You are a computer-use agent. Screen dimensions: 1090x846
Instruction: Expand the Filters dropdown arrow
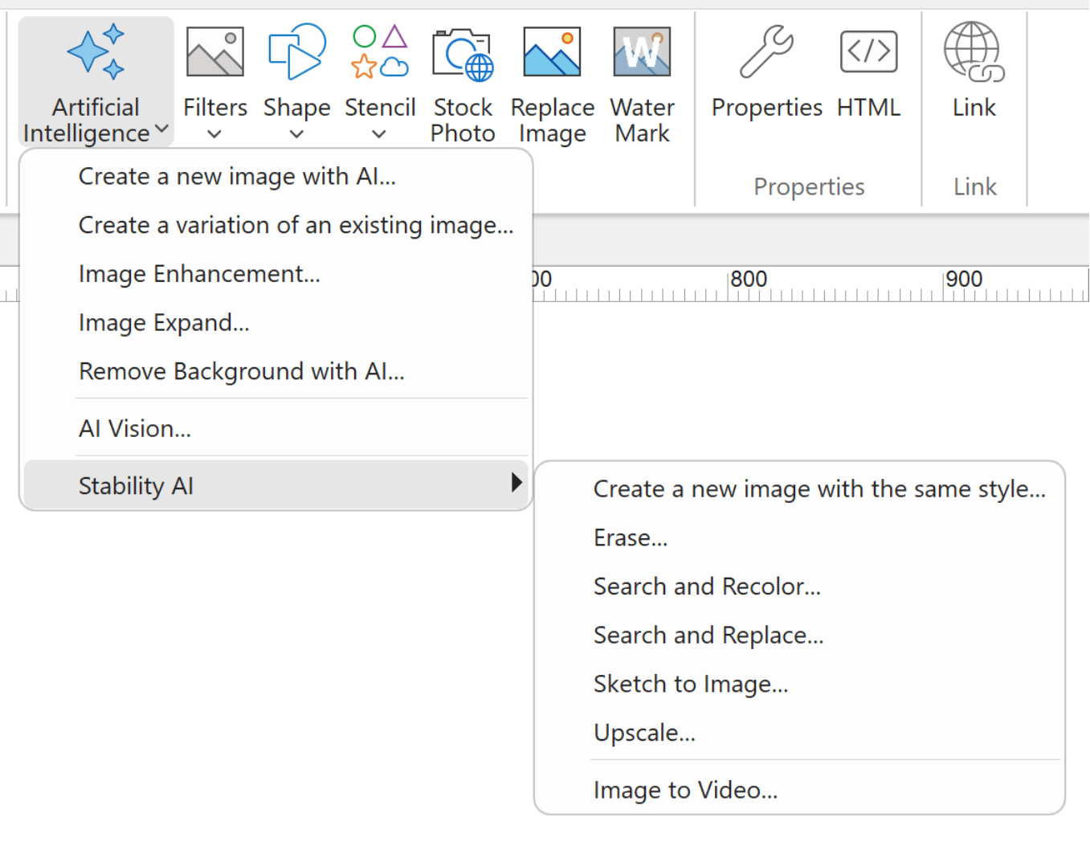[214, 134]
